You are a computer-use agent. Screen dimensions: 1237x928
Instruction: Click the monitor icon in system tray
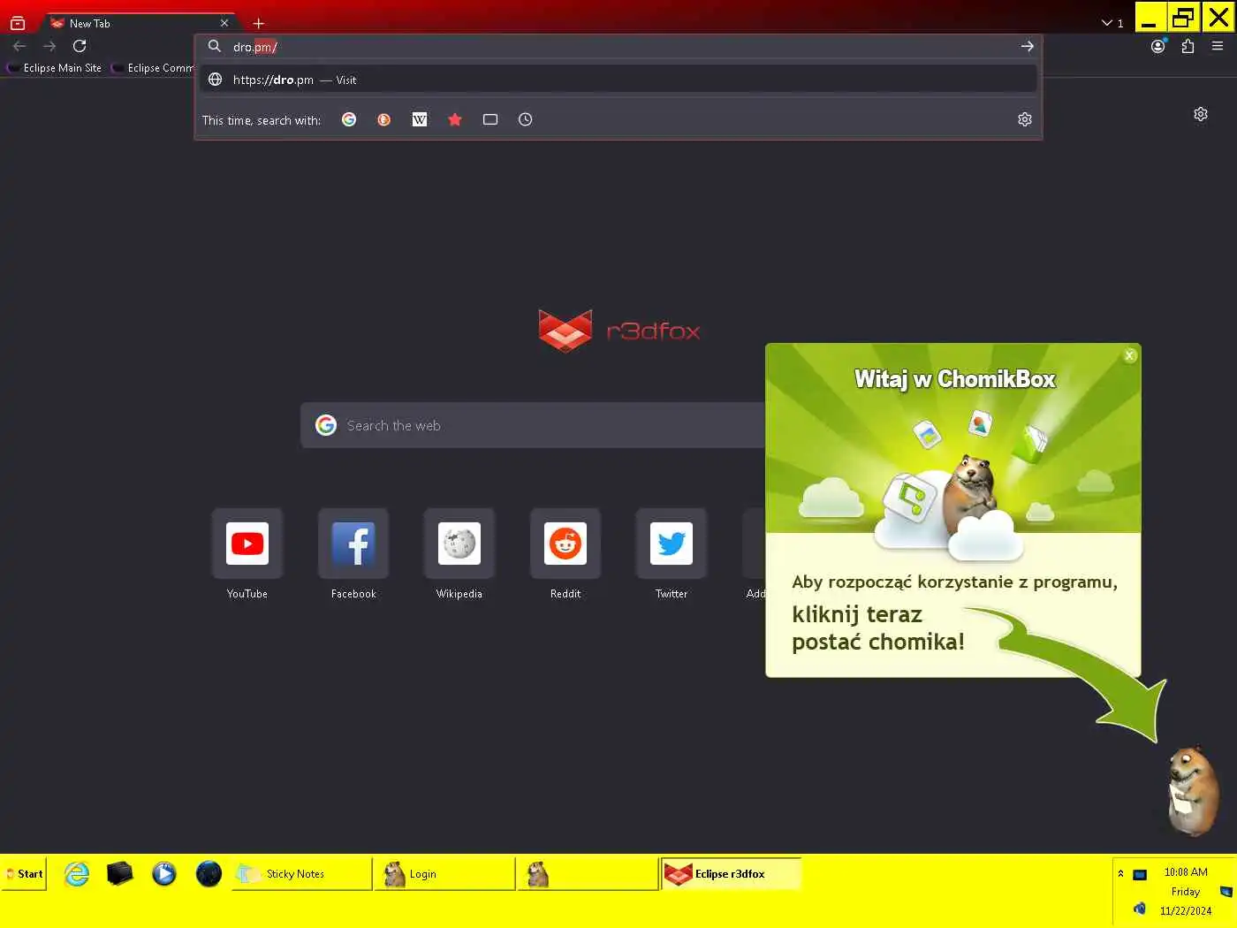coord(1140,875)
